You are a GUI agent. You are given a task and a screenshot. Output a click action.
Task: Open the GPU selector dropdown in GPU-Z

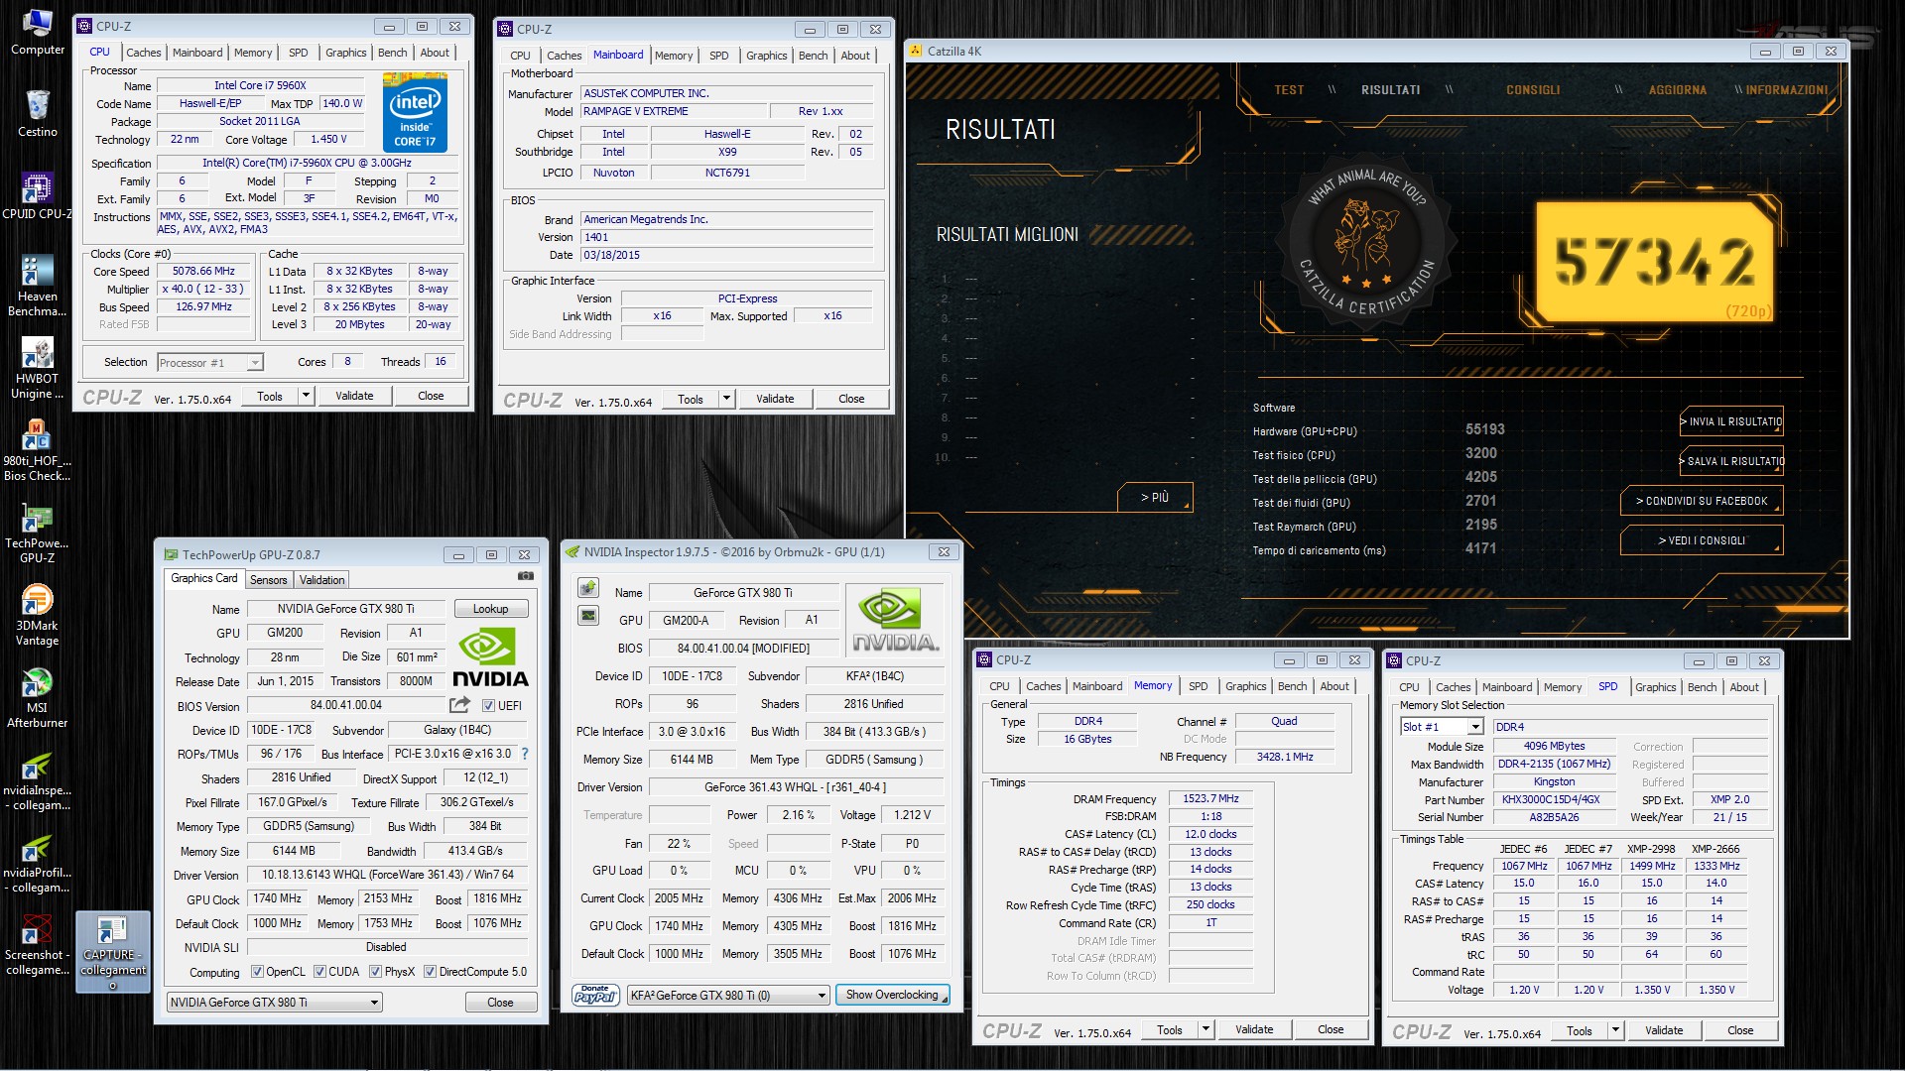tap(275, 1003)
